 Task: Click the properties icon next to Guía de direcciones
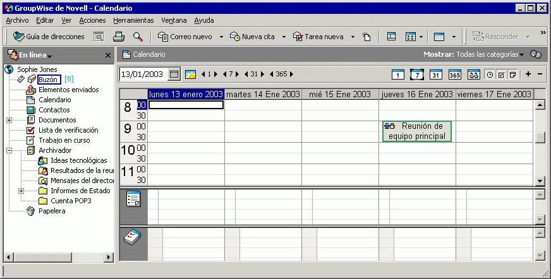99,37
